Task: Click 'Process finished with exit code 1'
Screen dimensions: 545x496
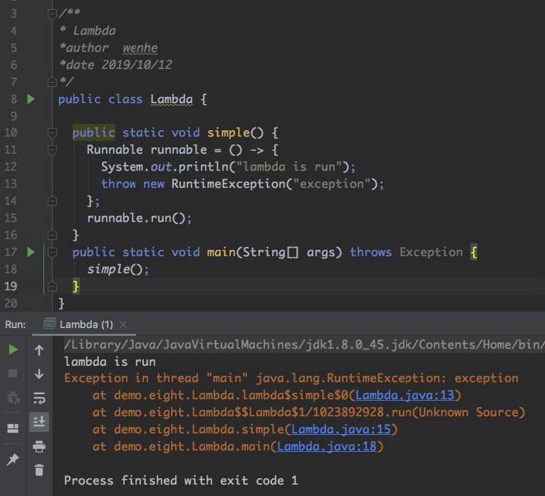Action: coord(181,480)
